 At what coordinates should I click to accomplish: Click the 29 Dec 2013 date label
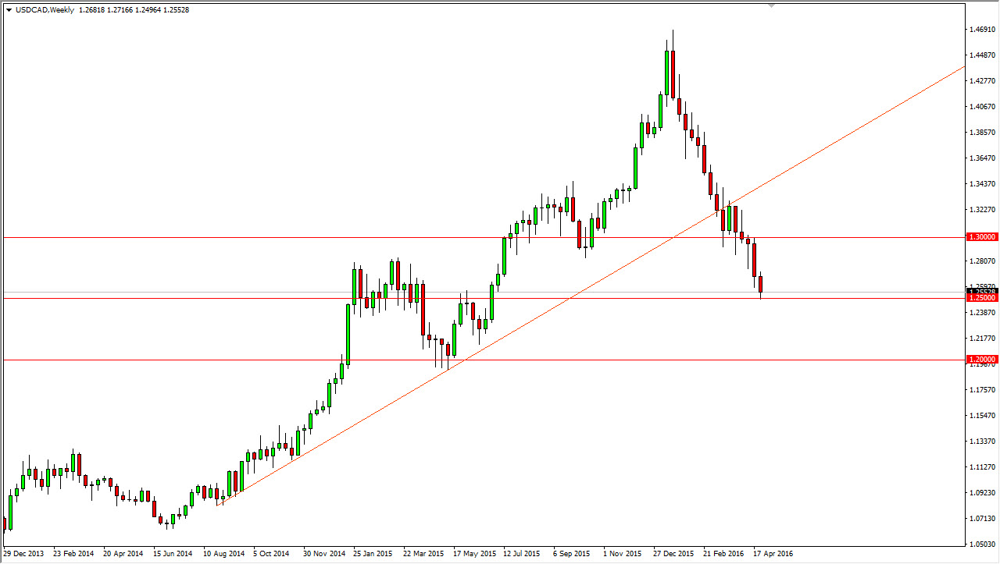(23, 553)
